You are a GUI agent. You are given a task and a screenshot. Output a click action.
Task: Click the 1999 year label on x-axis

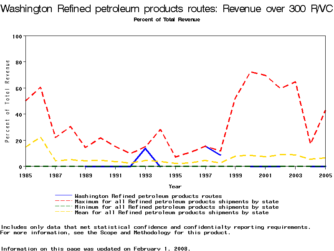coord(235,175)
